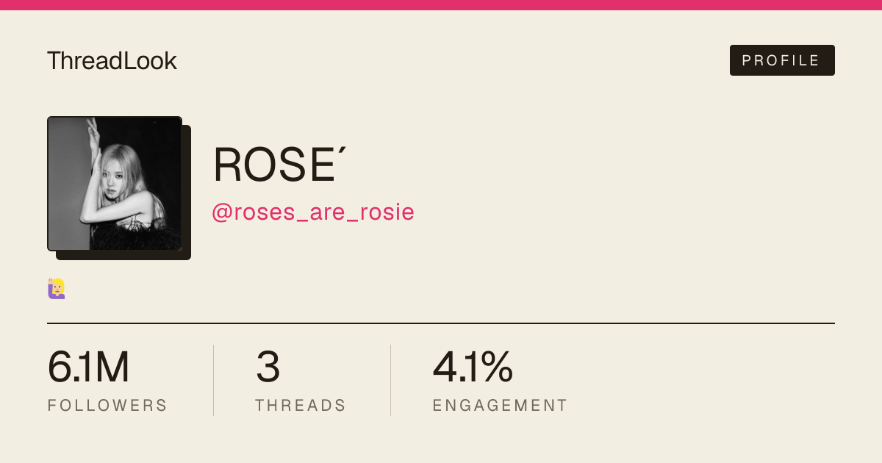This screenshot has width=882, height=463.
Task: Select the 4.1% engagement figure
Action: 473,367
